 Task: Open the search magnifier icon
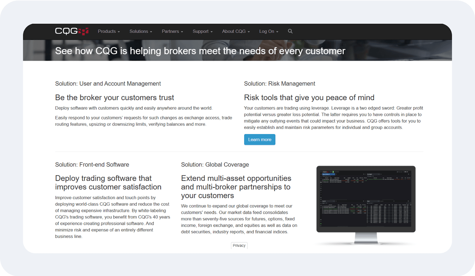[290, 31]
